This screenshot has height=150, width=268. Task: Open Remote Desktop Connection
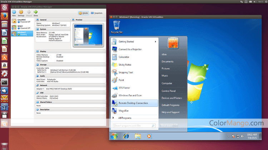(x=134, y=103)
